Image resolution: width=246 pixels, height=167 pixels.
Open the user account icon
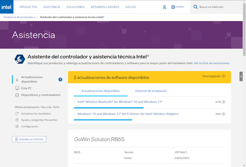pos(164,7)
